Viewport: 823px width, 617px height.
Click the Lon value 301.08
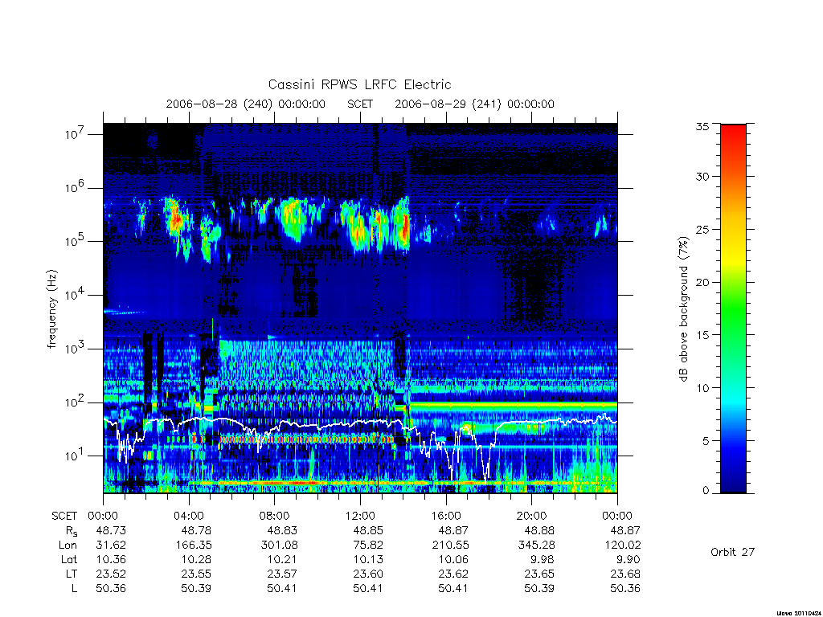pos(282,545)
